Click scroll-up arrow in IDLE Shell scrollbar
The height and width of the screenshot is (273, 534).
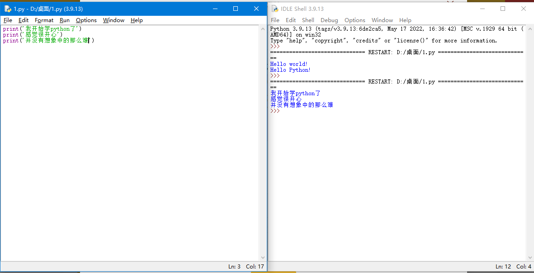pos(530,29)
